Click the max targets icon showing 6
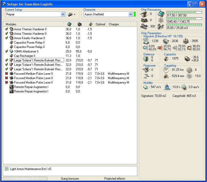Screen dimensions: 207x182 (x=189, y=70)
